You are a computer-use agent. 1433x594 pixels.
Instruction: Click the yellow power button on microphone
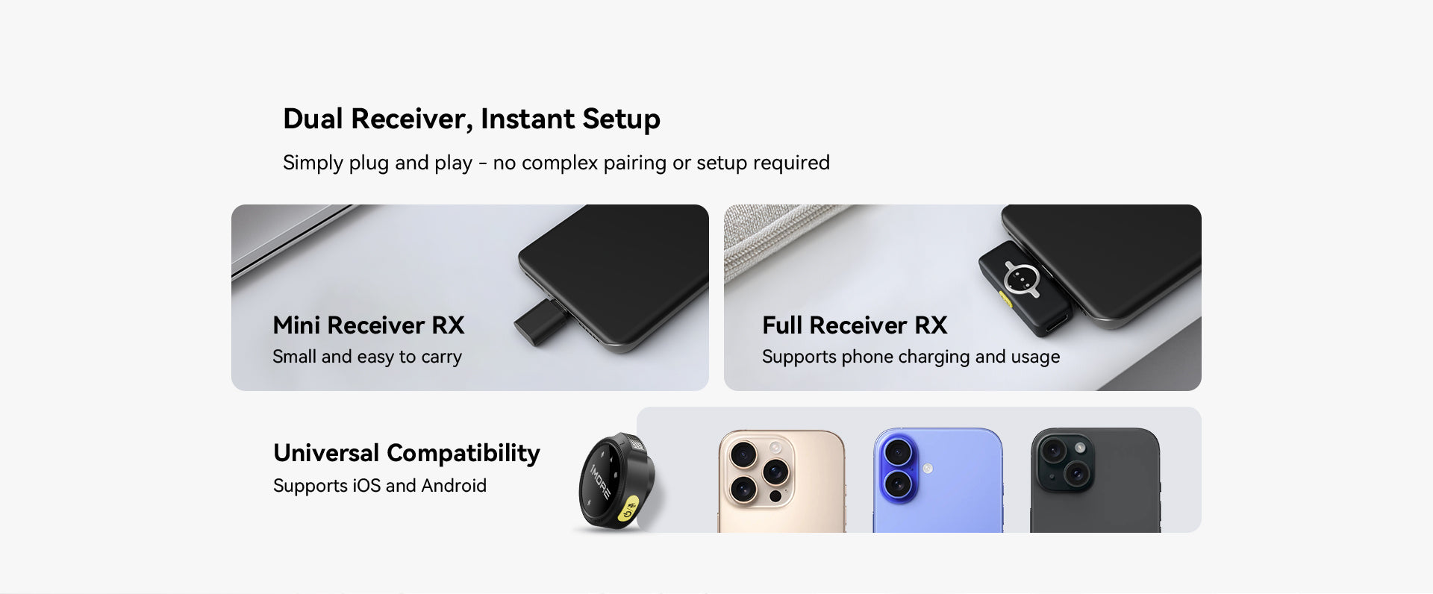point(629,509)
